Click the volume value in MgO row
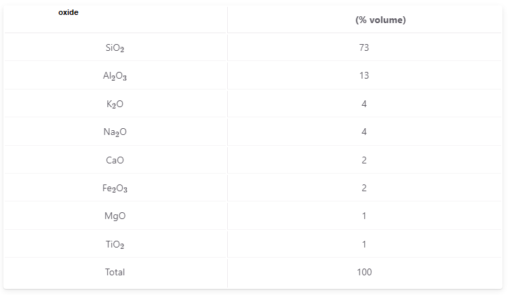Screen dimensions: 512x295 [364, 216]
